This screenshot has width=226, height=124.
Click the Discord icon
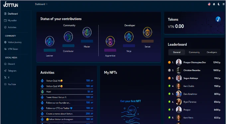(x=5, y=64)
